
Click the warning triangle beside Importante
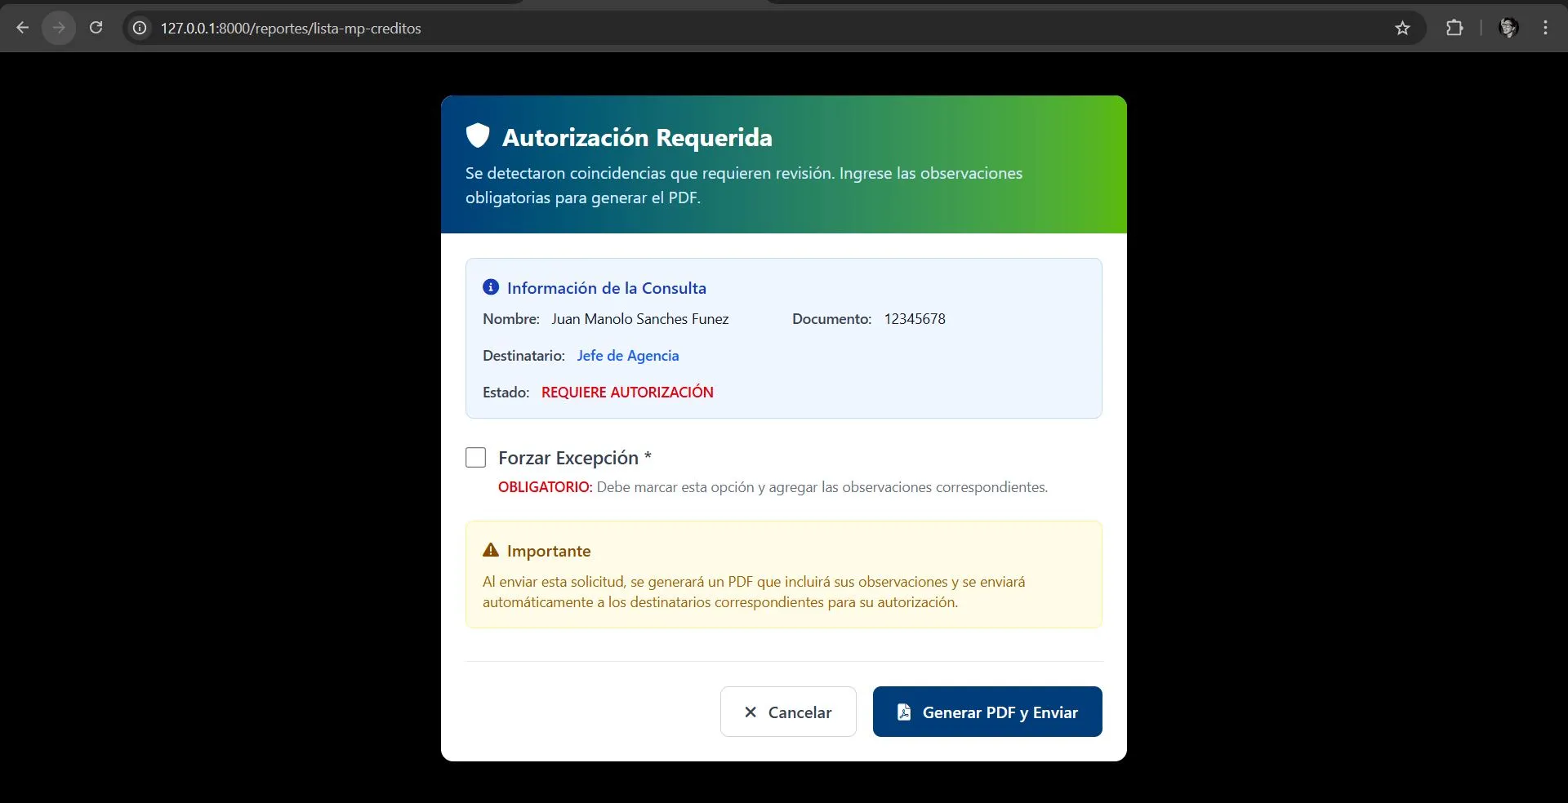click(x=491, y=550)
